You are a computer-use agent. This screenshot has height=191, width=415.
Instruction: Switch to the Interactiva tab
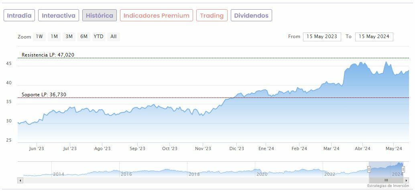(59, 16)
